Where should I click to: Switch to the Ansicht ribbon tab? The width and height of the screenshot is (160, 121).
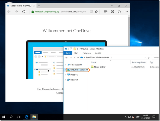pyautogui.click(x=98, y=53)
